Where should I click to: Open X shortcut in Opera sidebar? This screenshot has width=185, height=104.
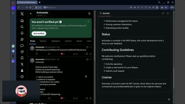13,56
